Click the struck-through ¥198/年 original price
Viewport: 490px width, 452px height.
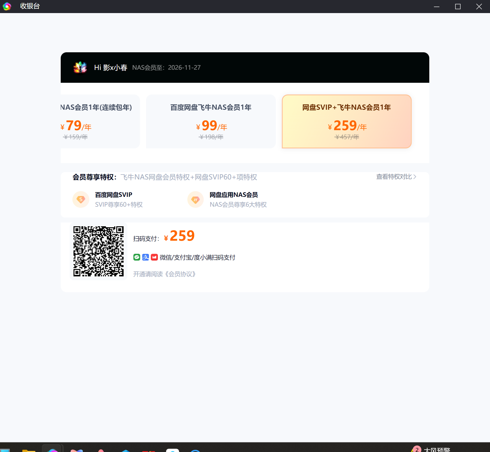[211, 137]
